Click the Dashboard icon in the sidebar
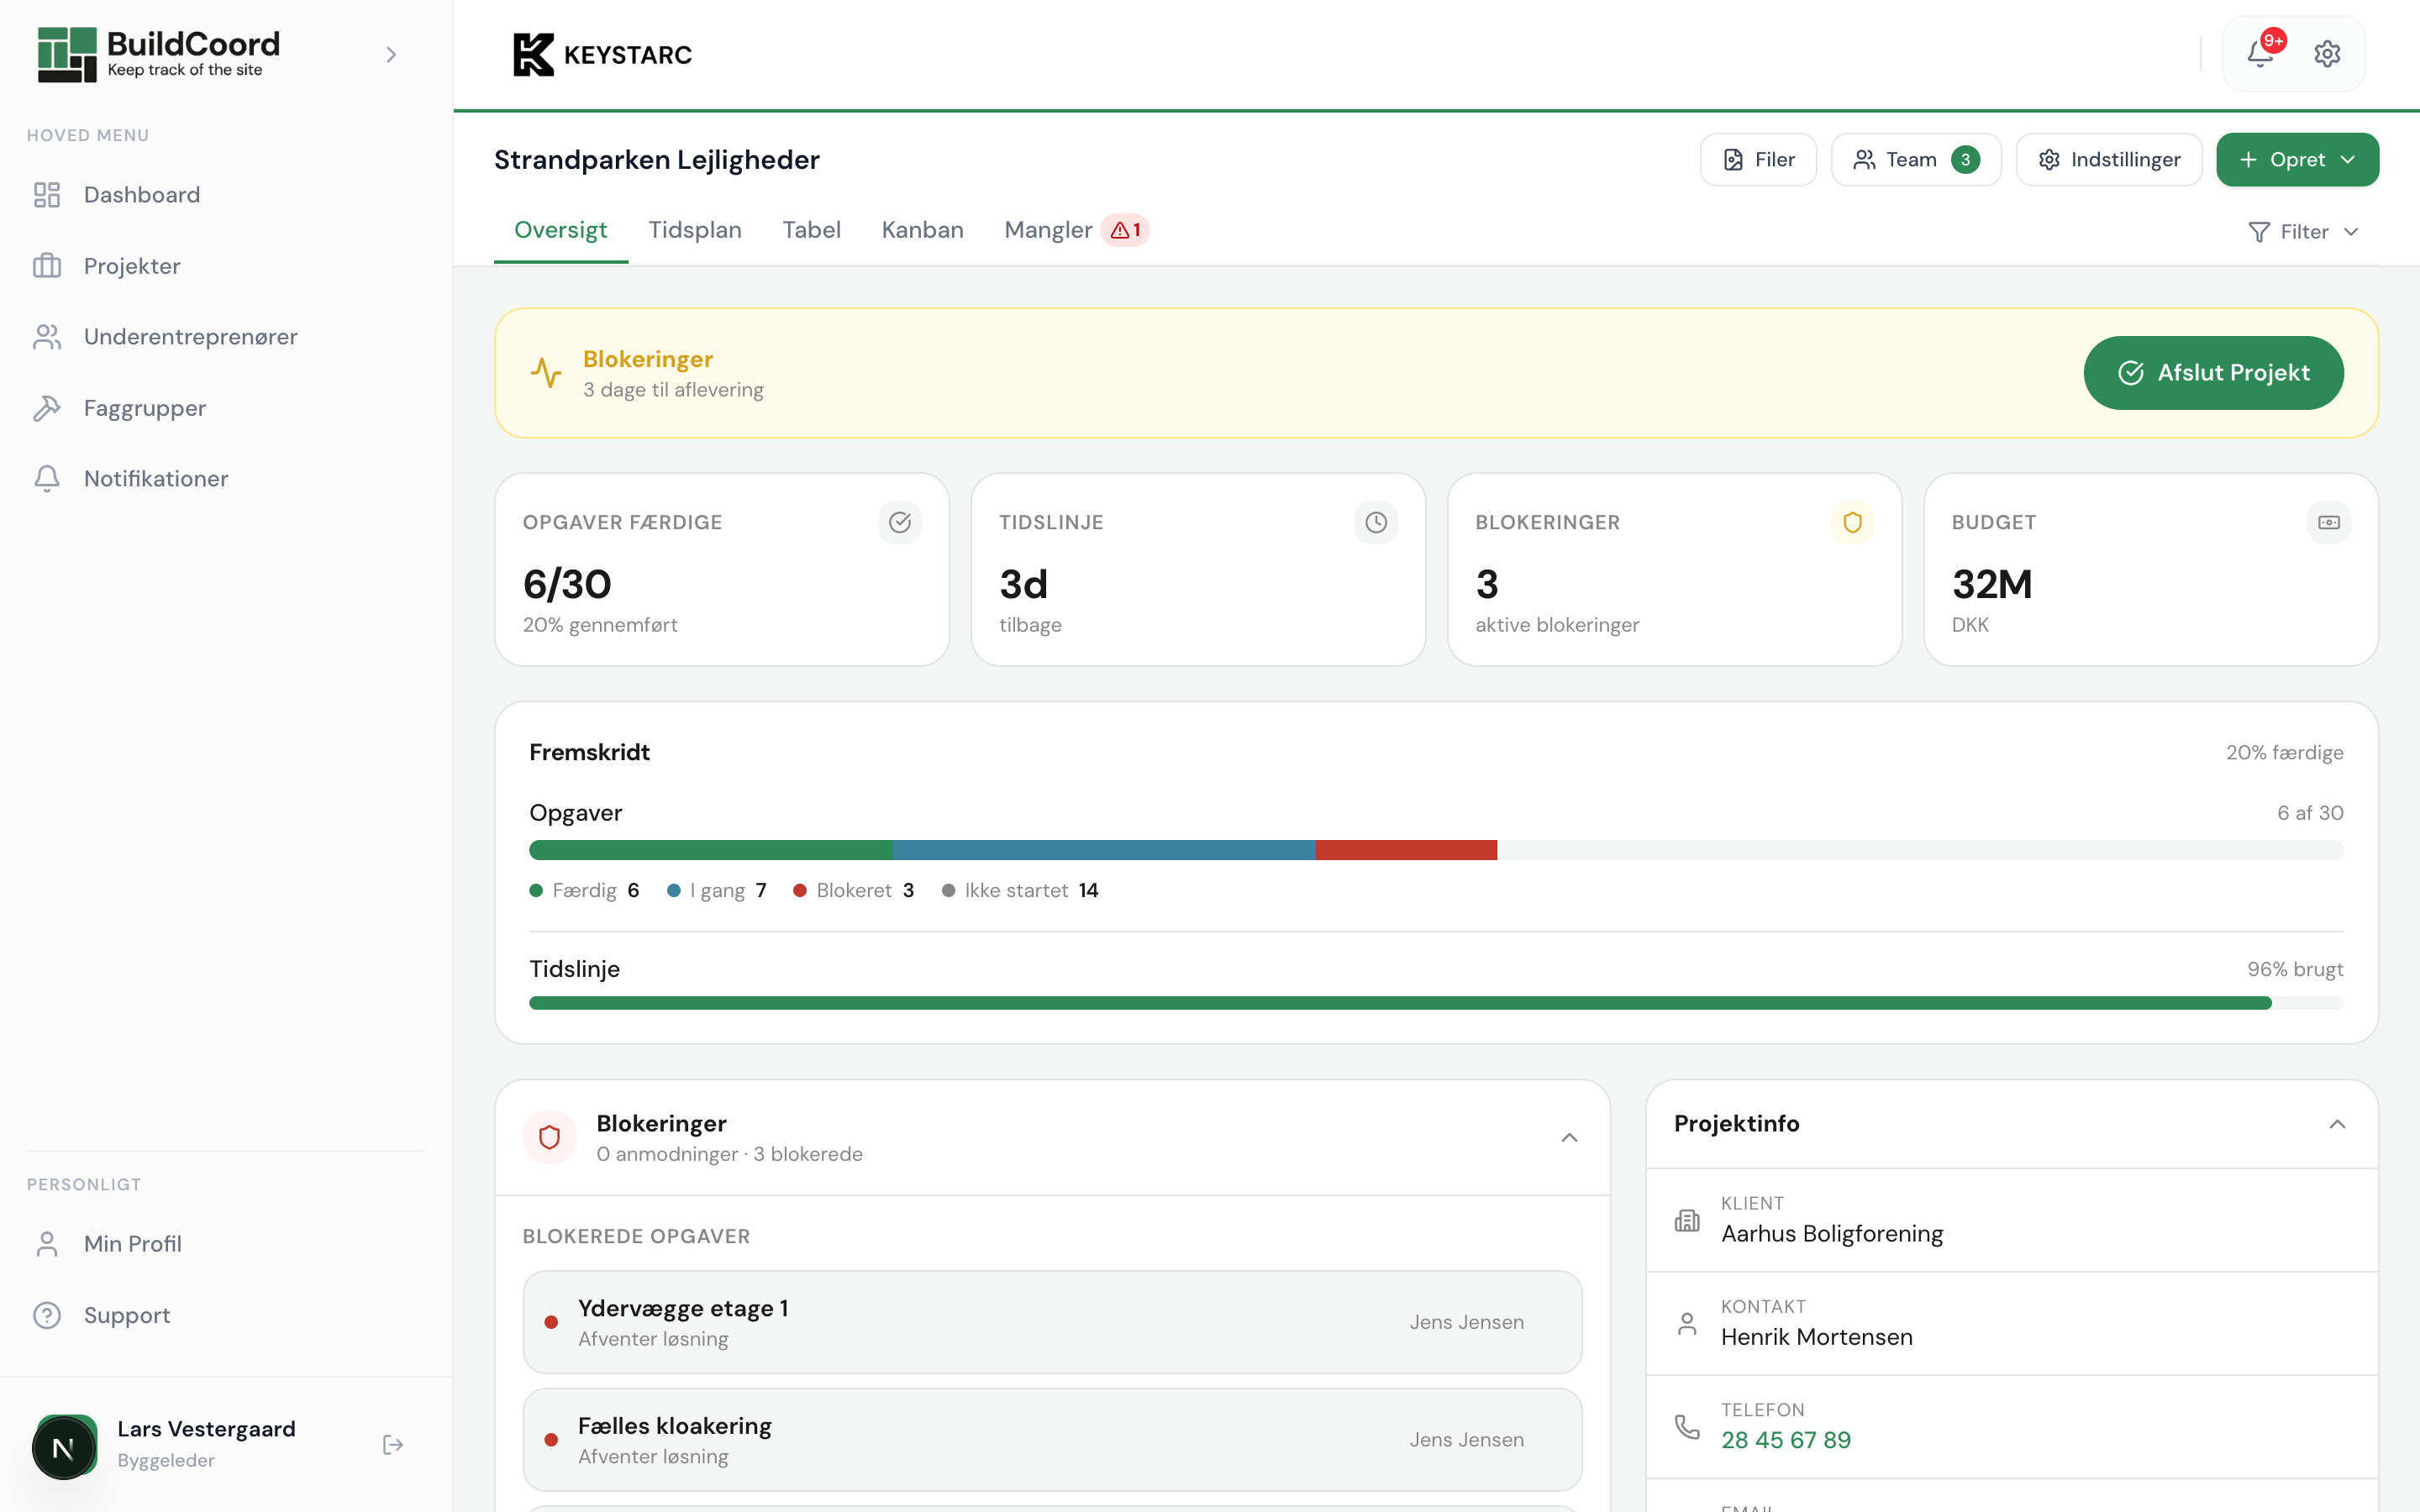This screenshot has width=2420, height=1512. 47,195
